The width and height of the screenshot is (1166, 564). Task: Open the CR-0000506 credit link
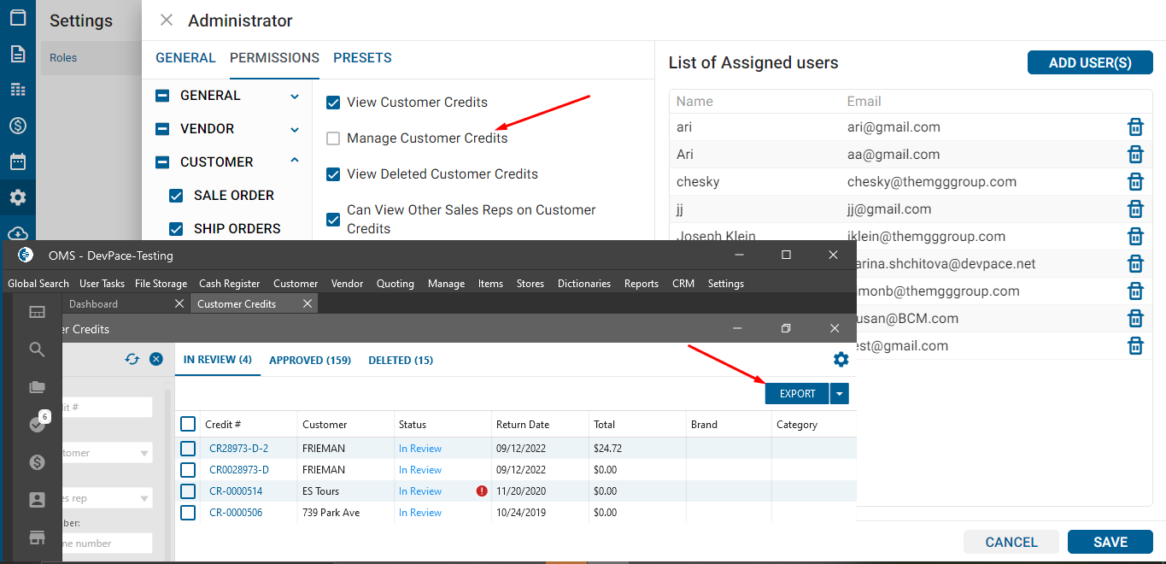click(236, 513)
